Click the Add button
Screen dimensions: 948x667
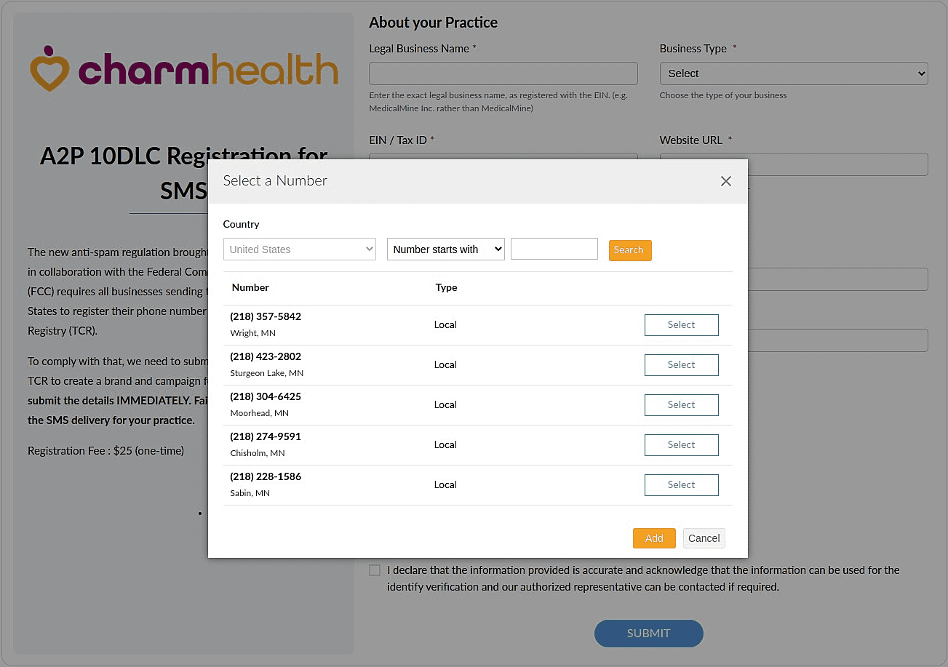pyautogui.click(x=653, y=538)
